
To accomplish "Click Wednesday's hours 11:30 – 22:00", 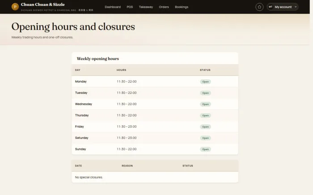I will pyautogui.click(x=127, y=104).
